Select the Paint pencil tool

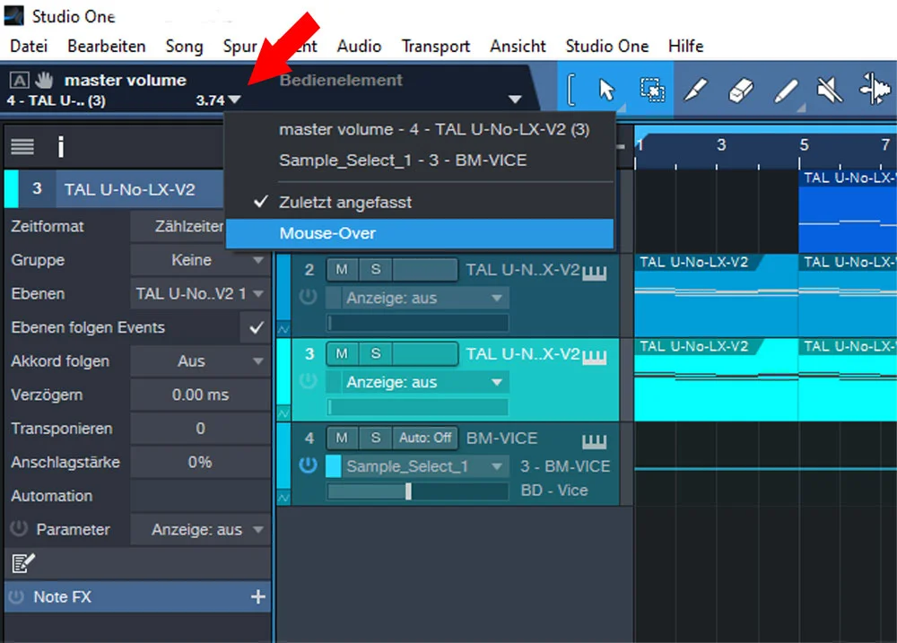pos(786,91)
